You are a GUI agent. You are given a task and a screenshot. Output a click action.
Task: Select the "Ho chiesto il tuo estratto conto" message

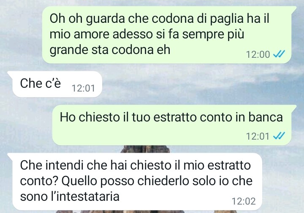point(171,117)
